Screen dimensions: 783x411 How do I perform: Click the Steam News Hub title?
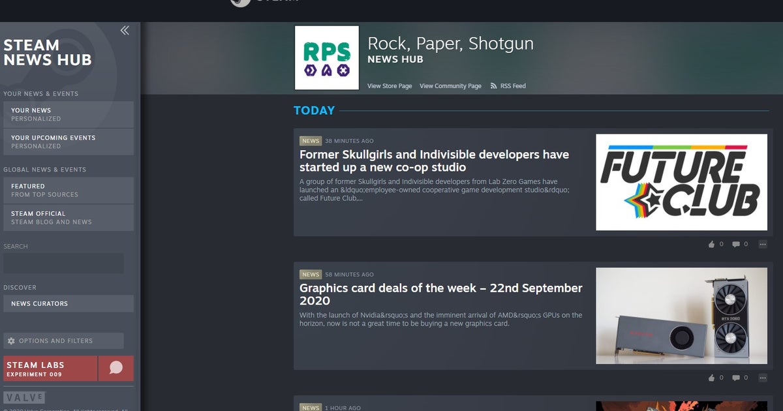coord(48,53)
